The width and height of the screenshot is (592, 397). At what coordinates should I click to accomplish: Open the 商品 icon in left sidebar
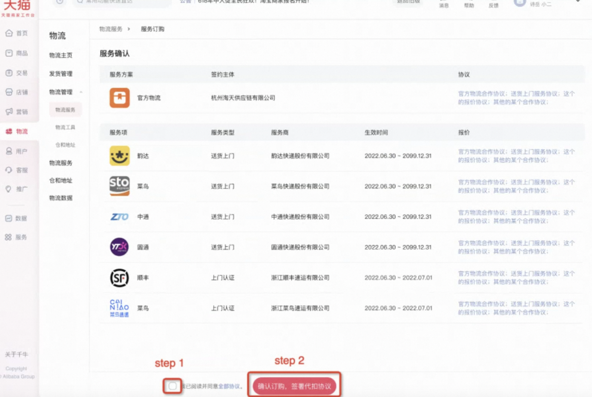(x=9, y=53)
